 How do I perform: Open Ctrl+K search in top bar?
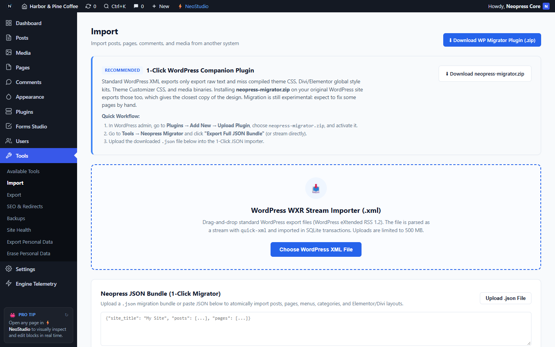click(115, 6)
